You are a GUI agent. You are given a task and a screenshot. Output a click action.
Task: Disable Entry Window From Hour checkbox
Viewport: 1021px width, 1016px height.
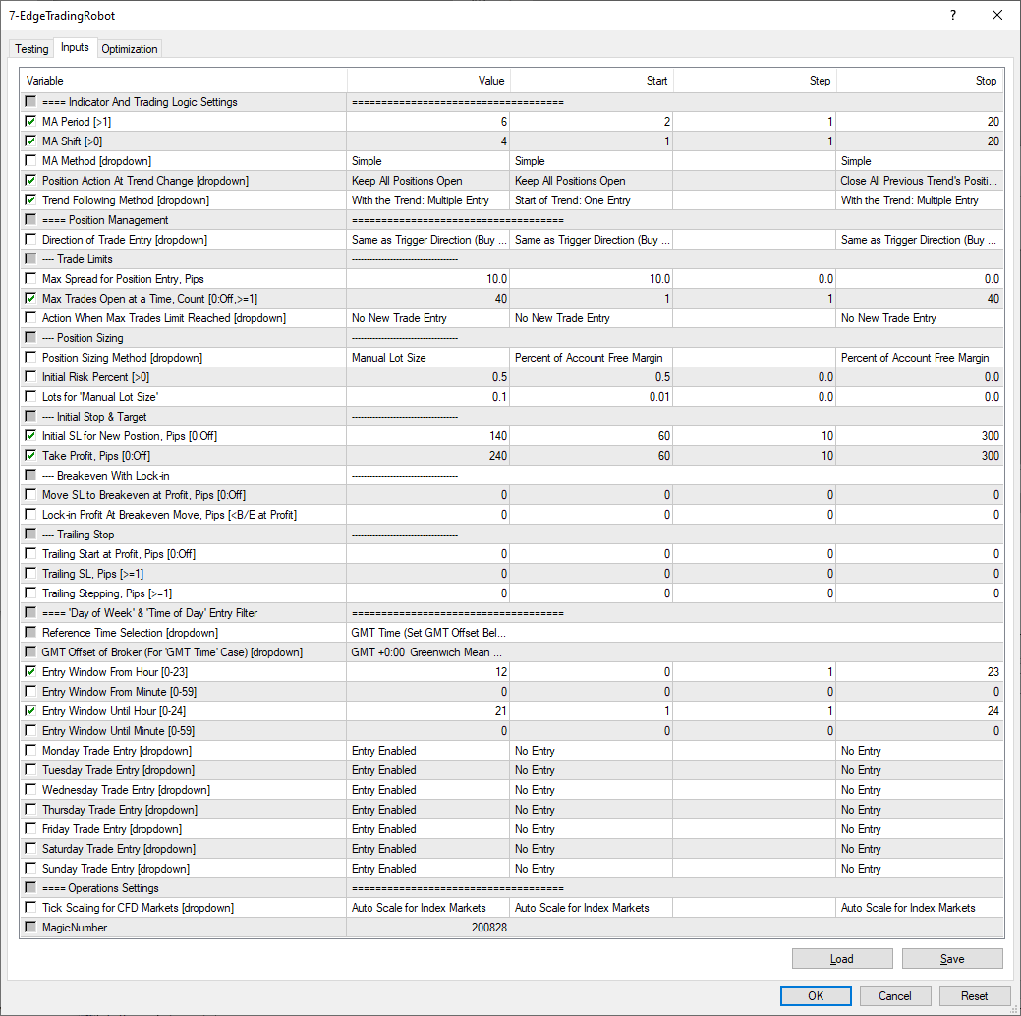(31, 672)
